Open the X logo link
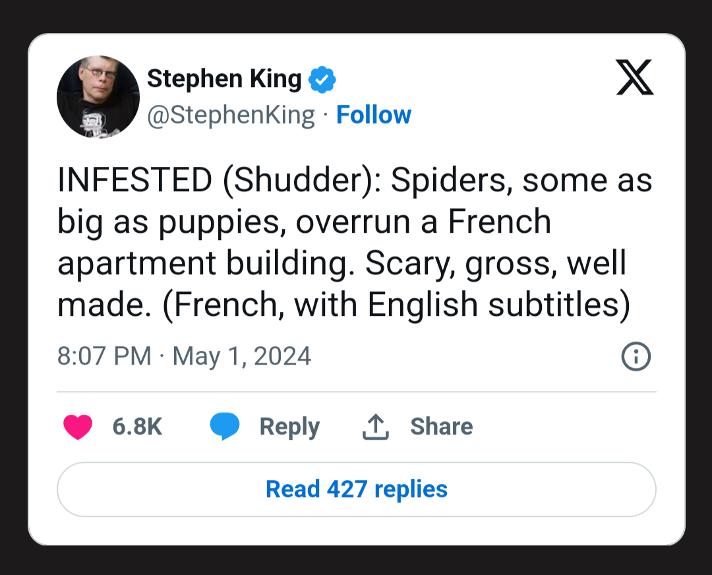This screenshot has width=712, height=575. 634,78
